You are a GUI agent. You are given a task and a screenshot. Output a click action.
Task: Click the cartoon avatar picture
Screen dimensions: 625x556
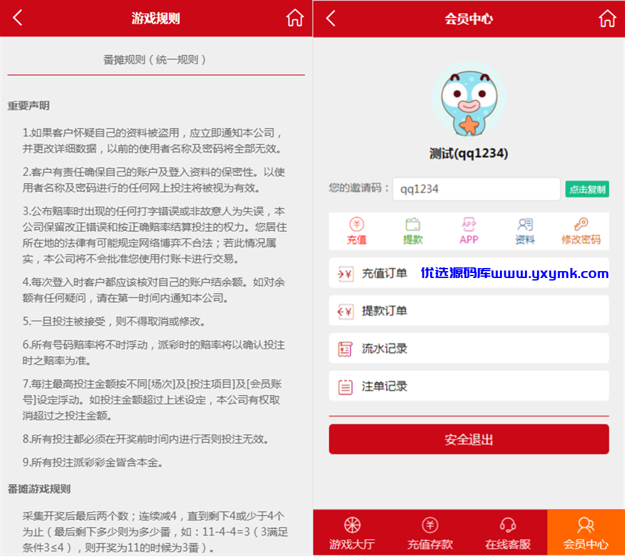(469, 99)
